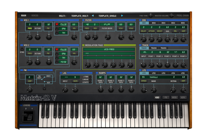Open the VCO1 FREQ modulation destination display
Screen dimensions: 207x140
click(109, 49)
